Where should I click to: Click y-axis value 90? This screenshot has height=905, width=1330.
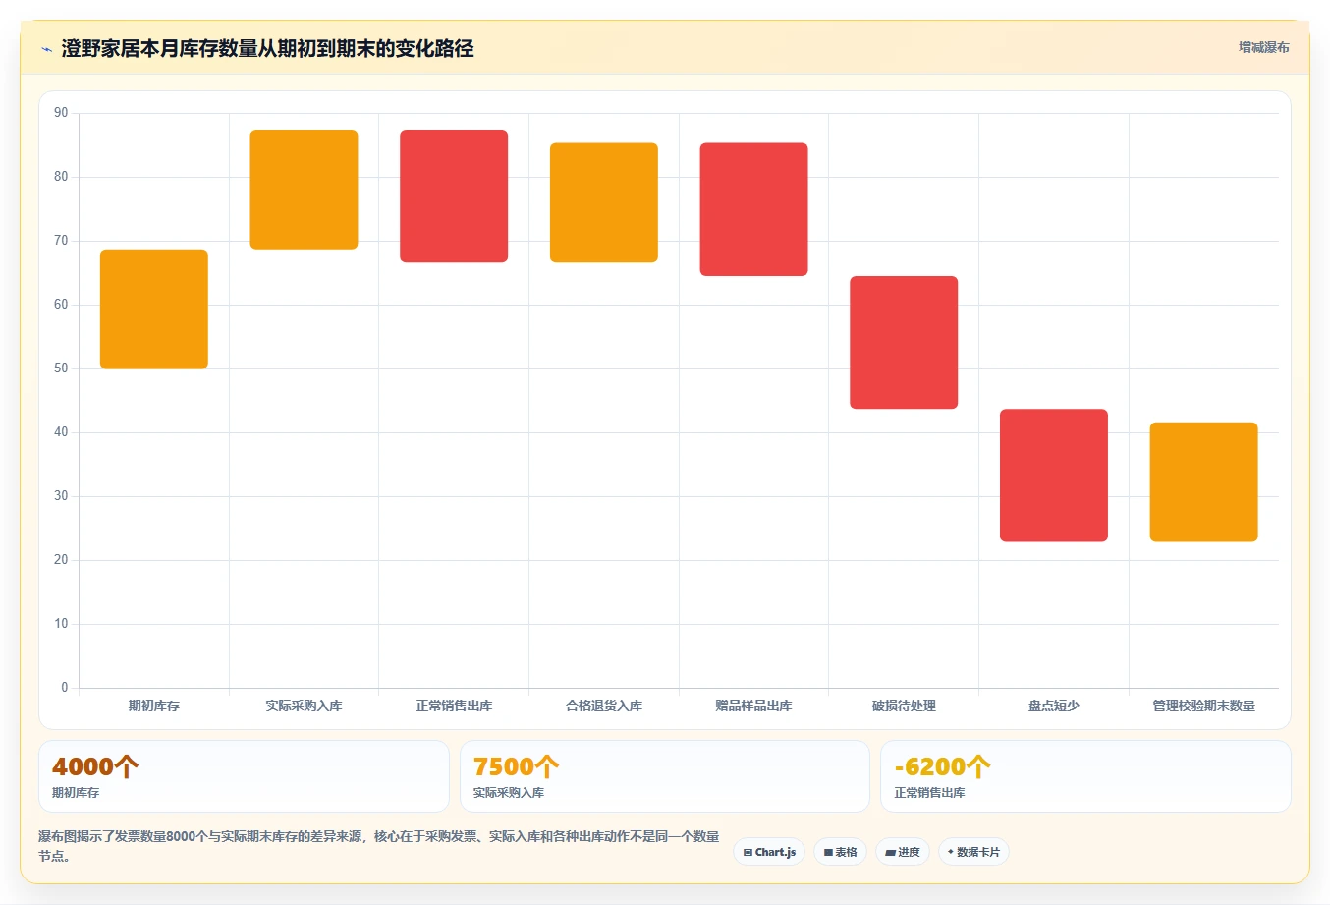61,113
